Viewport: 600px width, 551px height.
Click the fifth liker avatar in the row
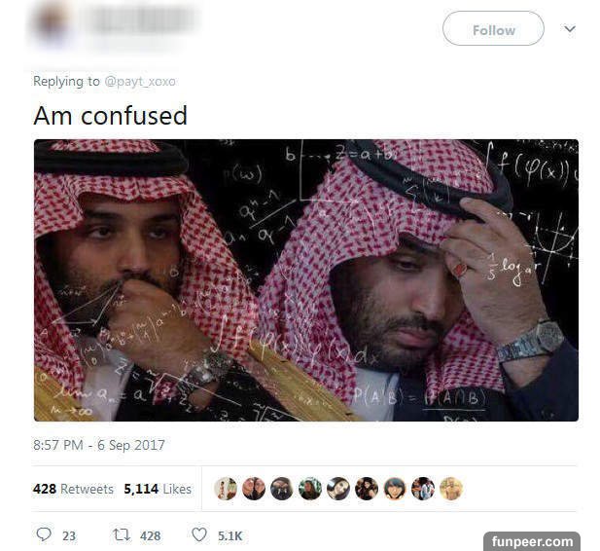click(x=338, y=489)
